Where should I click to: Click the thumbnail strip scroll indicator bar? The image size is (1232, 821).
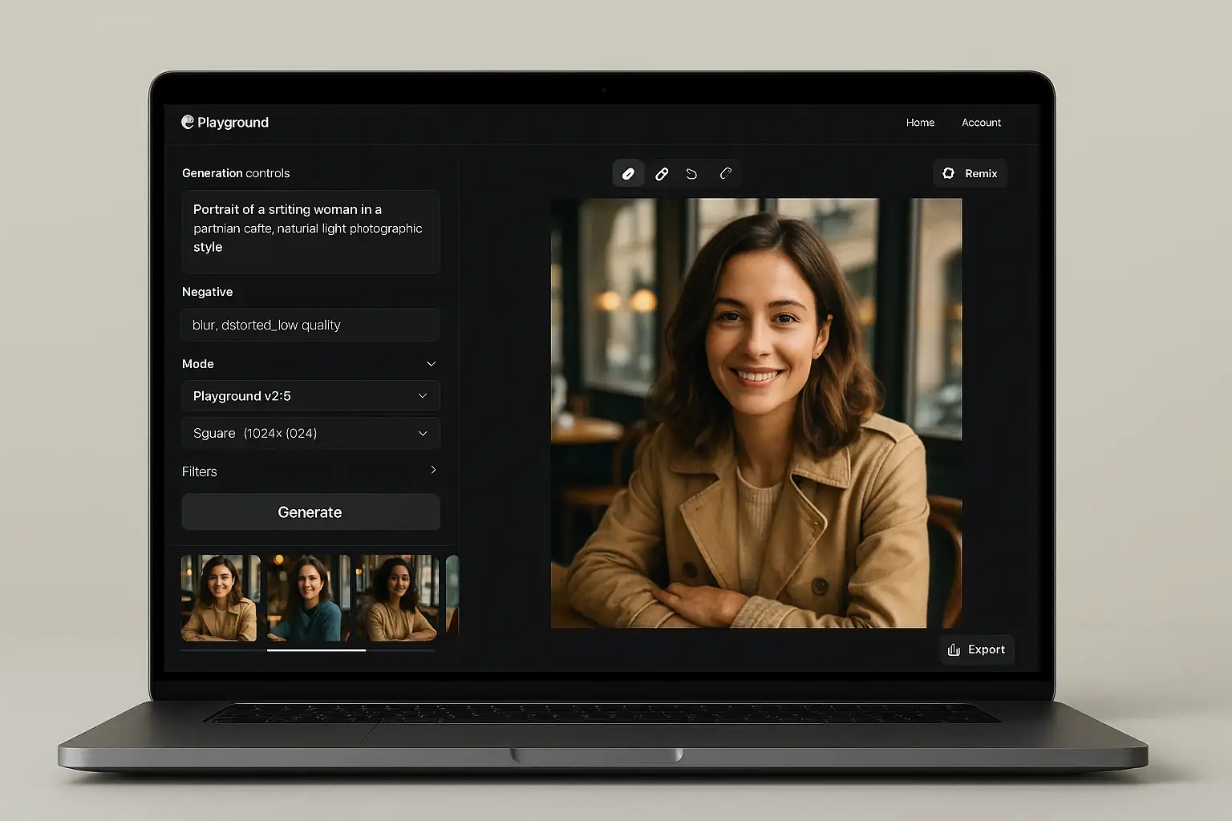(316, 650)
